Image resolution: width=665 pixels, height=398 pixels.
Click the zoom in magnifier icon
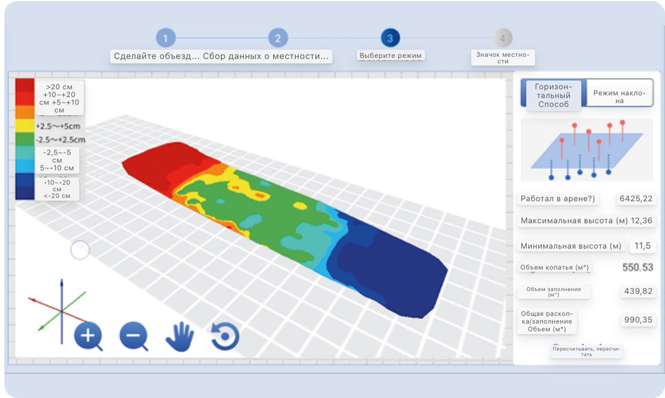click(88, 336)
